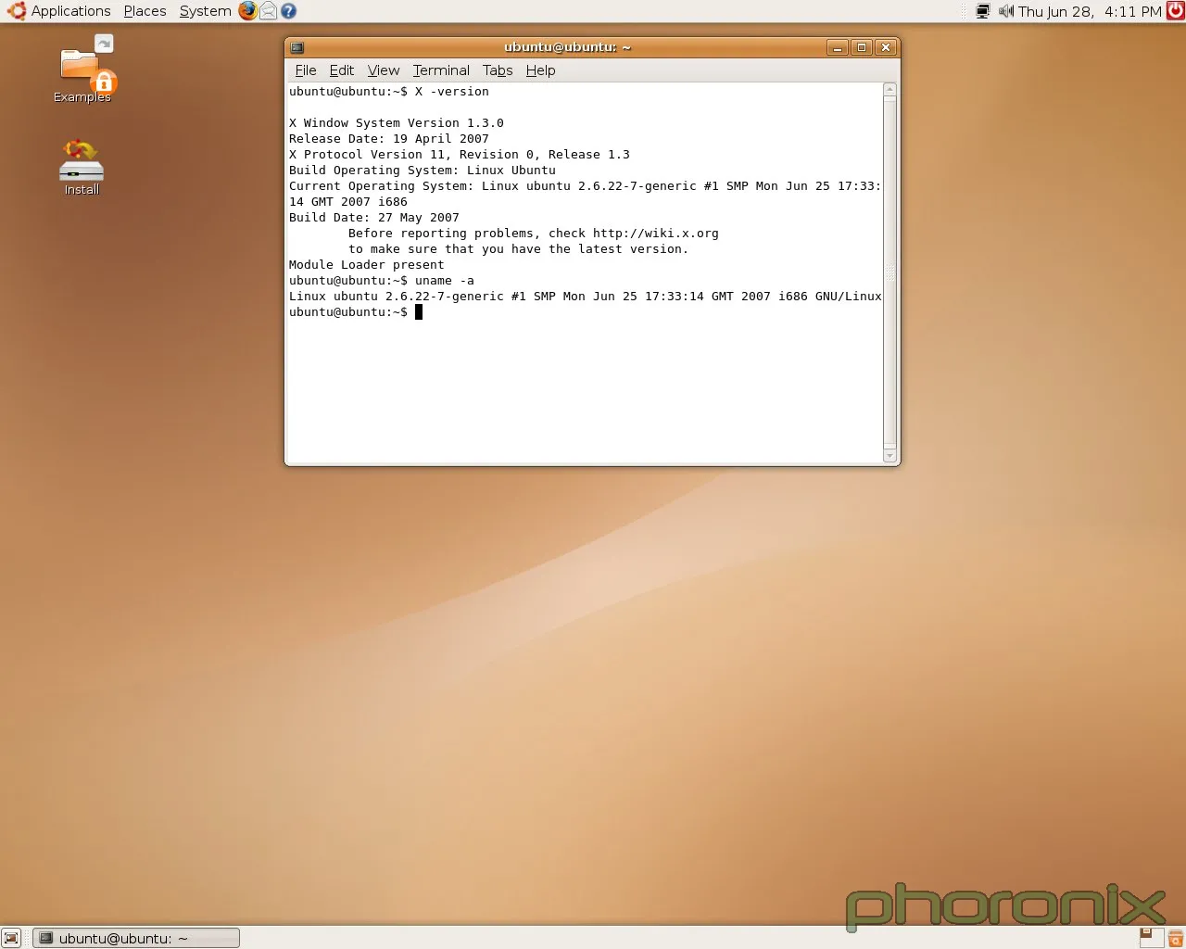1186x949 pixels.
Task: Open the System menu
Action: click(205, 11)
